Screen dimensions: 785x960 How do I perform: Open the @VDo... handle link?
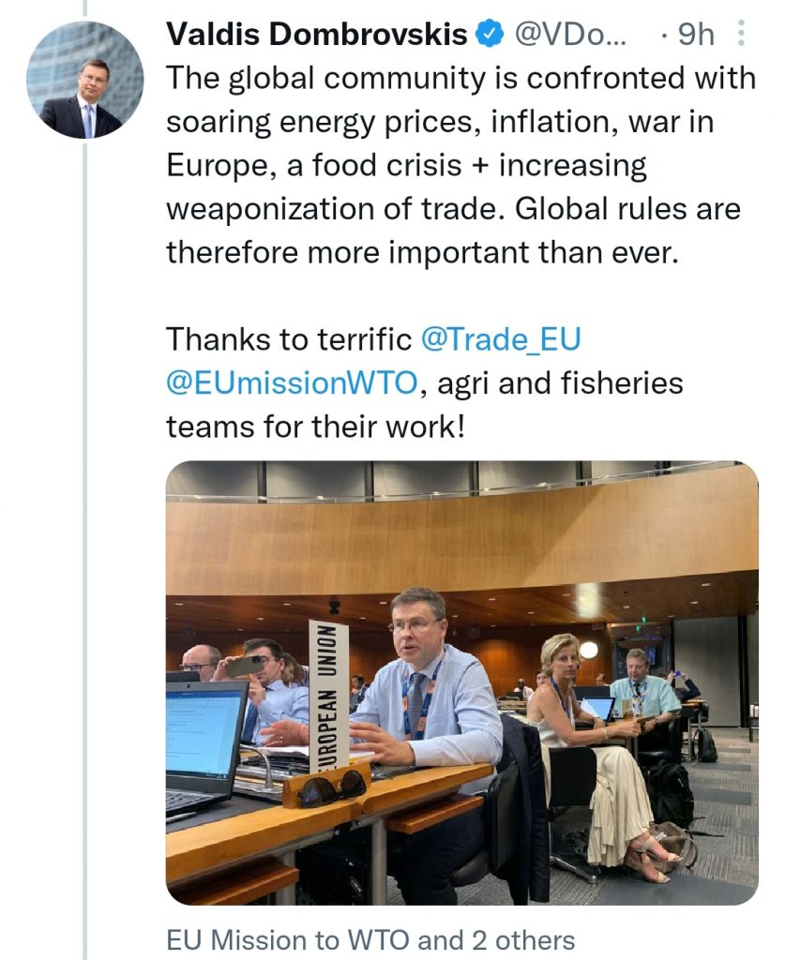pyautogui.click(x=570, y=34)
